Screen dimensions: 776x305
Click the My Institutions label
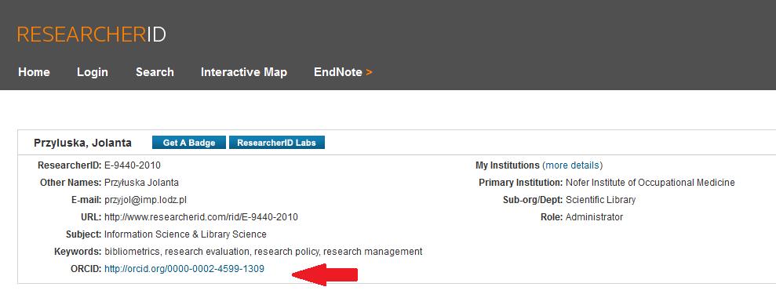tap(508, 165)
